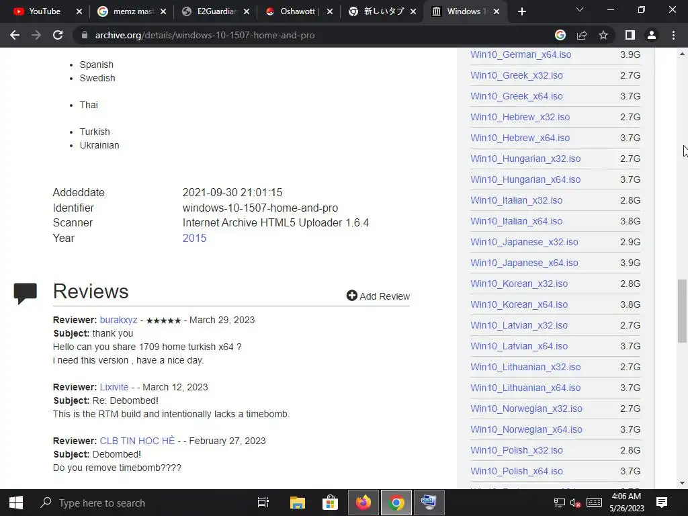Switch to the memz tab
Screen dimensions: 688x516
coord(132,11)
